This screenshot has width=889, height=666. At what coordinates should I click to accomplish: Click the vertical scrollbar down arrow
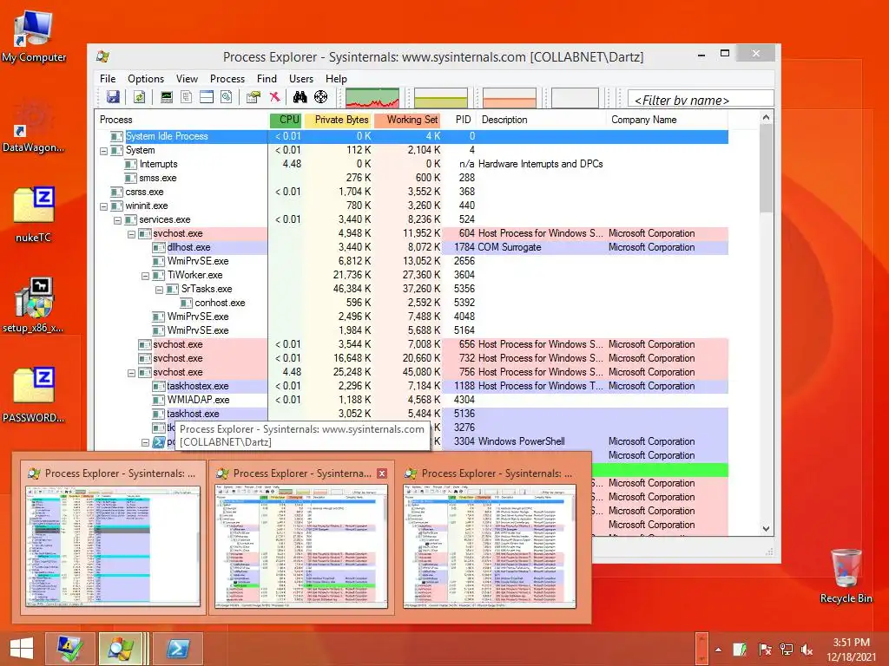(x=766, y=528)
